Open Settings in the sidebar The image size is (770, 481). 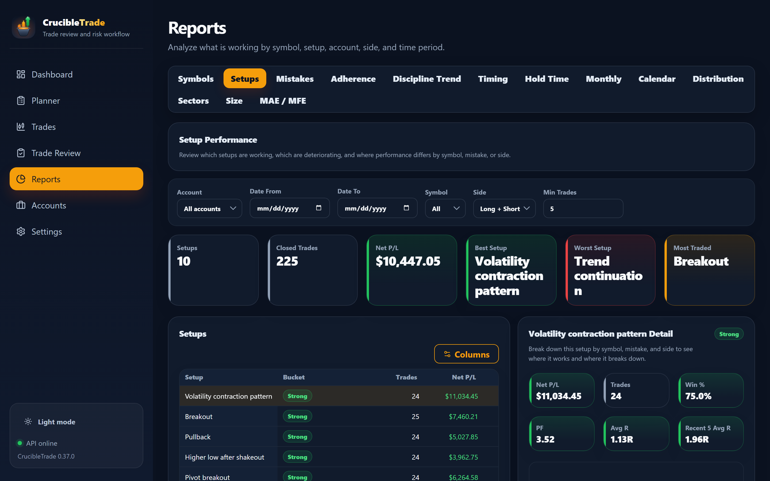click(x=76, y=232)
